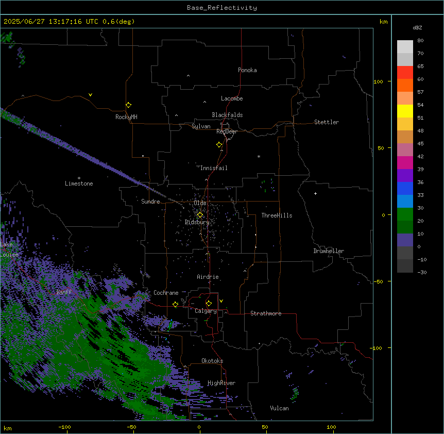Click the Limestone label
Image resolution: width=444 pixels, height=434 pixels.
[x=79, y=183]
